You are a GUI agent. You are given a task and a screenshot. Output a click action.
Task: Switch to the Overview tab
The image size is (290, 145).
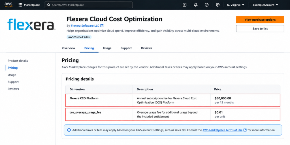pos(69,48)
